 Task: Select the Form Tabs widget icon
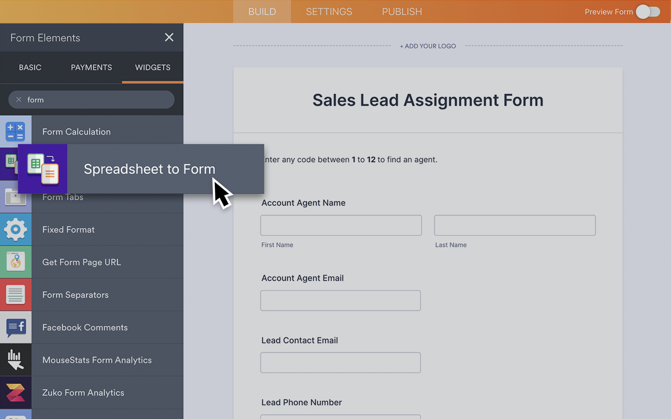click(16, 197)
